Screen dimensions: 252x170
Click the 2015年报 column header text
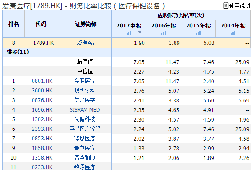[x=198, y=26]
